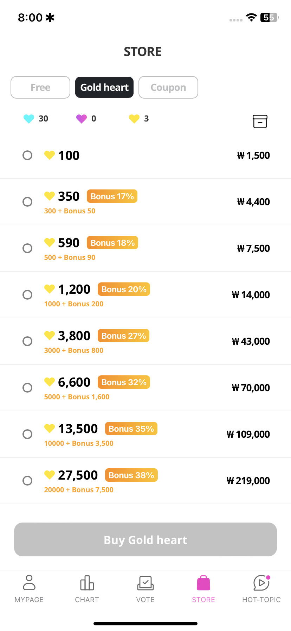Tap the ₩70,000 price label
Screen dimensions: 291x631
[251, 388]
